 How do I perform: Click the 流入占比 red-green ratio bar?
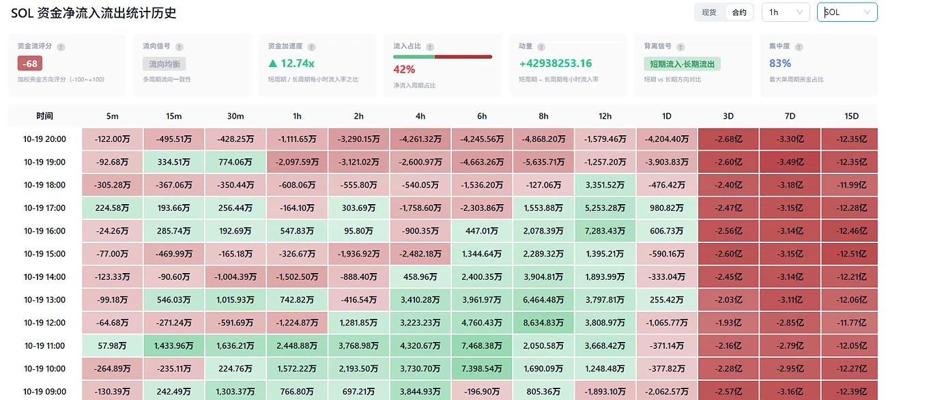[x=442, y=57]
